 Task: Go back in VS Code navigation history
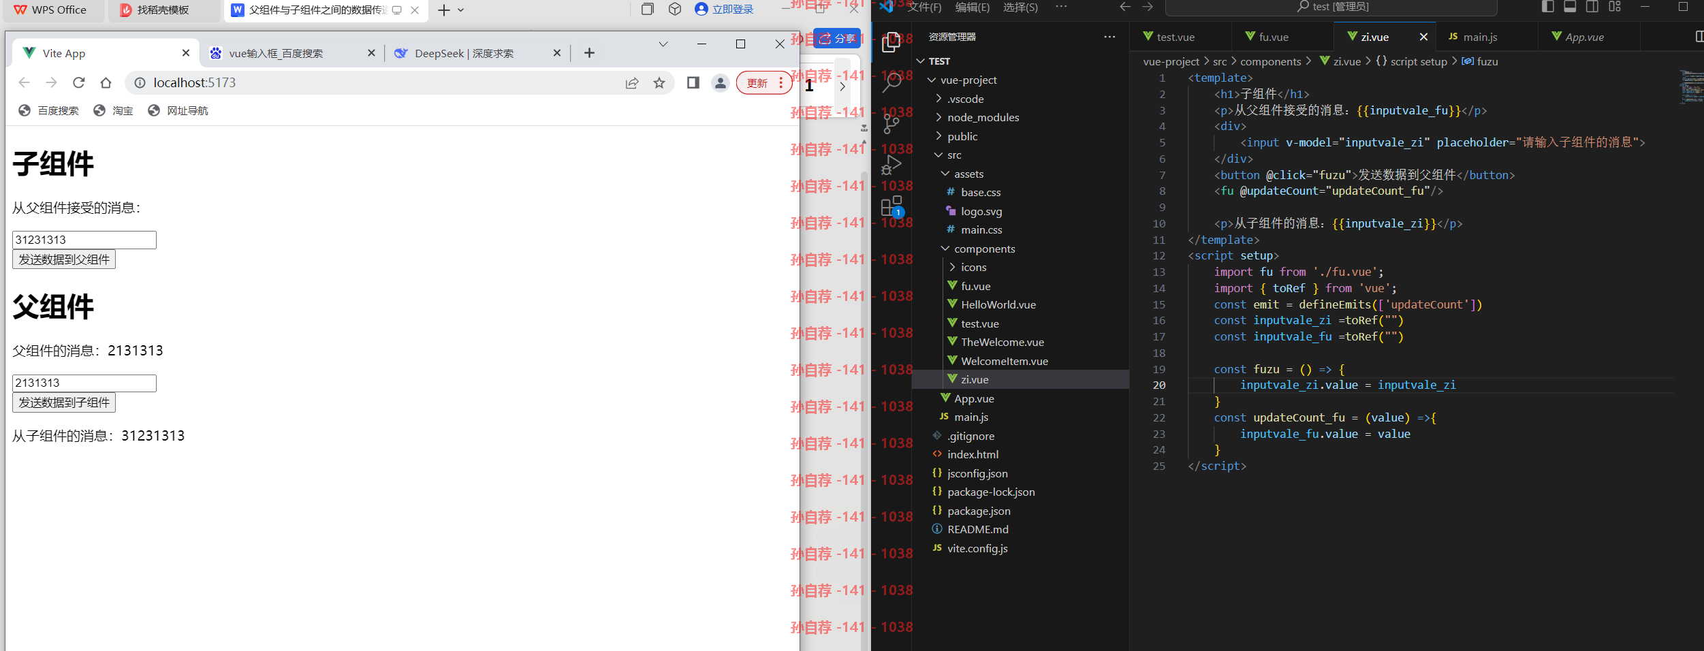1125,7
